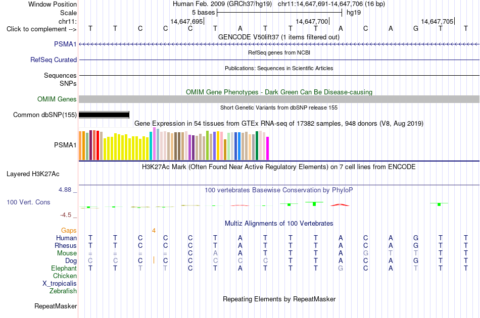Select the Common dbSNP(155) track label

pyautogui.click(x=44, y=115)
